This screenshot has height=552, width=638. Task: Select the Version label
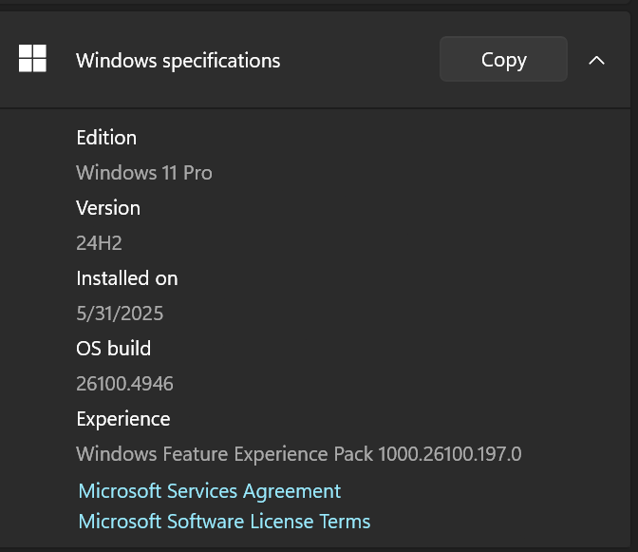click(x=108, y=208)
